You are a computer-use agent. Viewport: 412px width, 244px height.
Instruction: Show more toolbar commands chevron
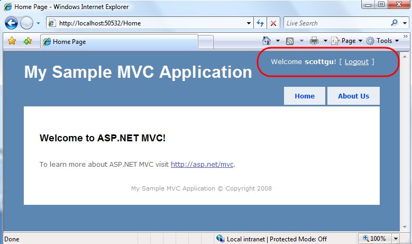click(406, 37)
